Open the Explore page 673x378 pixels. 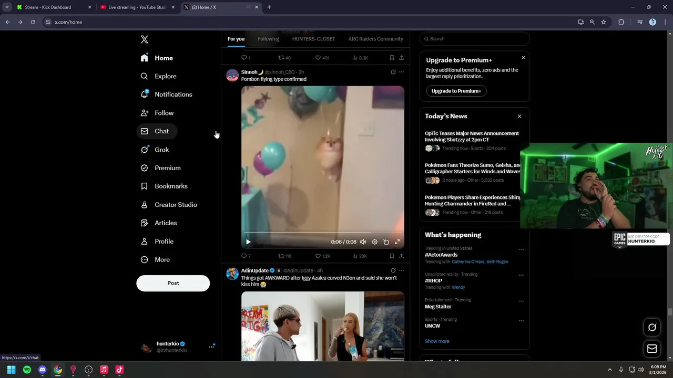click(159, 76)
